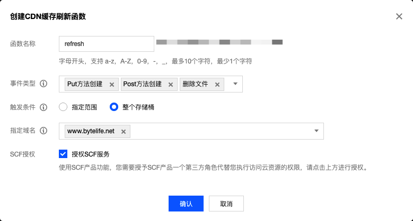Viewport: 413px width, 221px height.
Task: Expand the 指定域名 dropdown arrow
Action: tap(317, 131)
